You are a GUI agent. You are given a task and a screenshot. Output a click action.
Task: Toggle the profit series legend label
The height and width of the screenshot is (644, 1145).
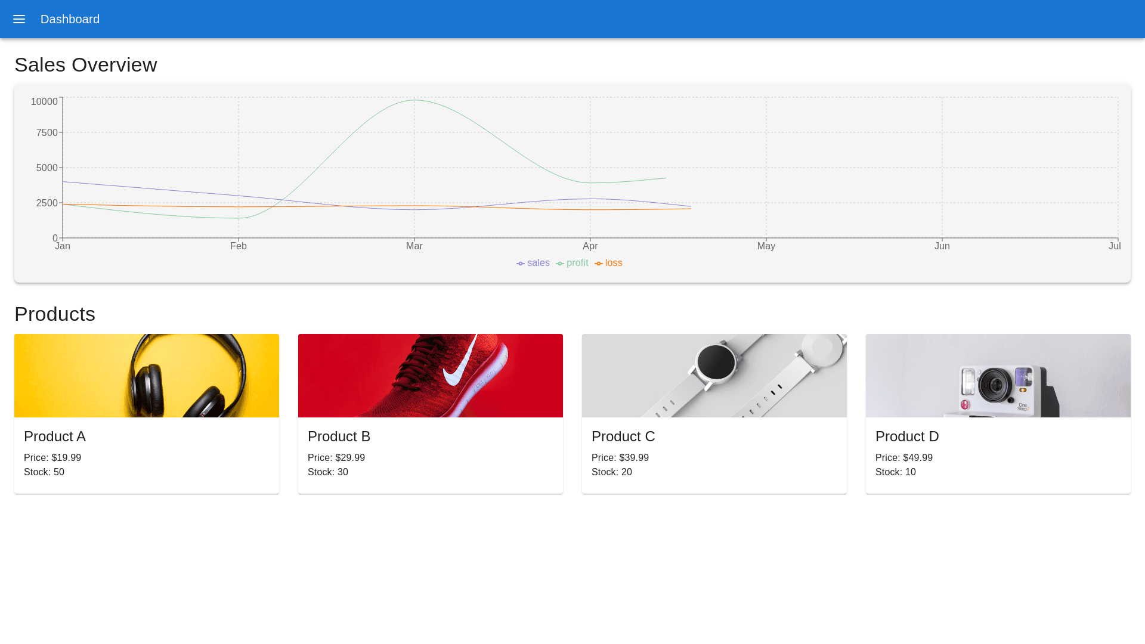(x=577, y=263)
